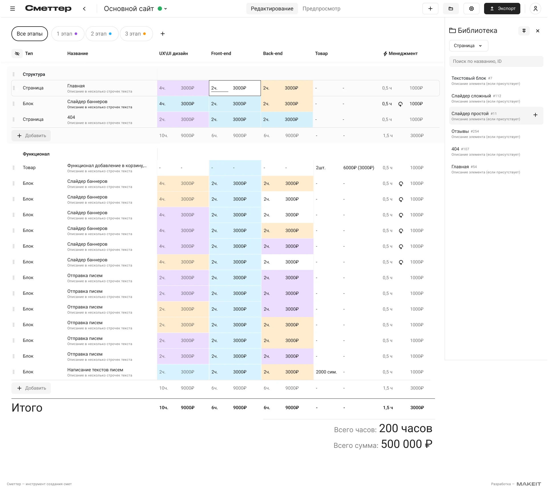This screenshot has width=548, height=491.
Task: Select Главная #54 library item
Action: tap(496, 169)
